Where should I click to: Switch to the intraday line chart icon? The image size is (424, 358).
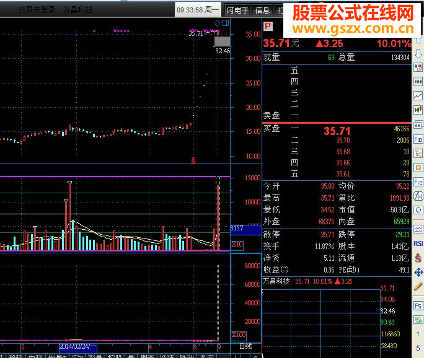418,95
